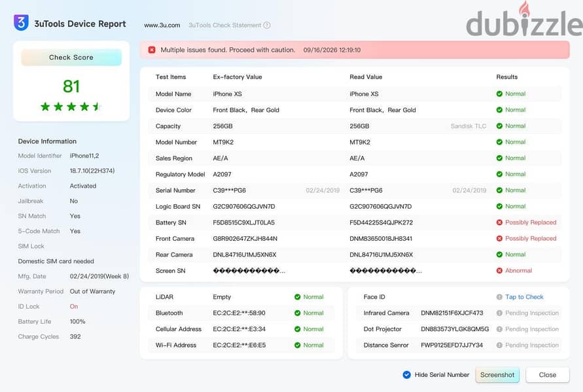583x392 pixels.
Task: Click the Face ID gray info icon
Action: pyautogui.click(x=499, y=297)
